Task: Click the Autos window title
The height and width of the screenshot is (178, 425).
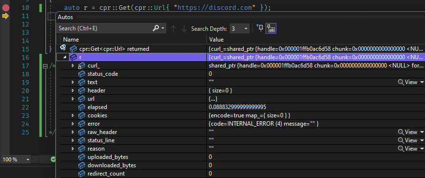Action: [66, 17]
